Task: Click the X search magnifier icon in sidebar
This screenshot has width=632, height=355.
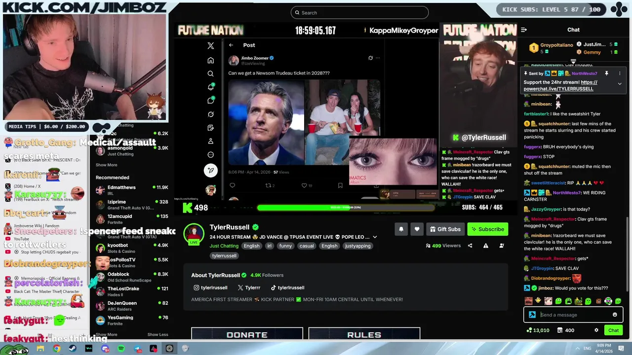Action: (x=211, y=73)
